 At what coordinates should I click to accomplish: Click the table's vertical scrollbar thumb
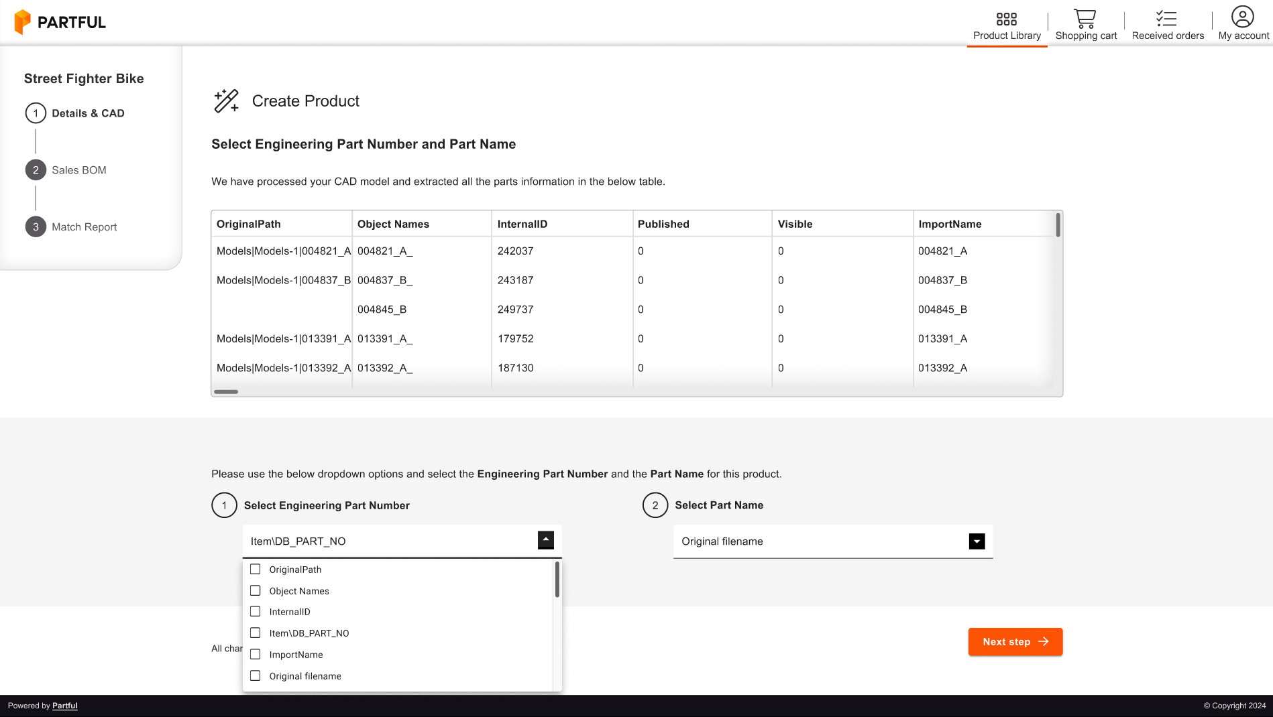click(1058, 225)
